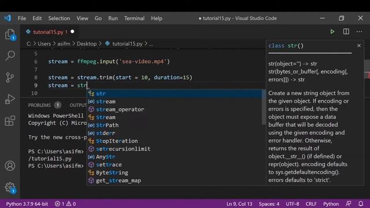The height and width of the screenshot is (208, 370).
Task: Click the breadcrumb ellipsis symbol item
Action: [151, 44]
